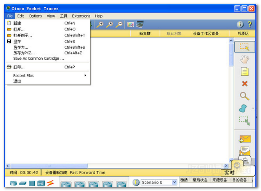Click Fast Forward Time button

coord(88,173)
